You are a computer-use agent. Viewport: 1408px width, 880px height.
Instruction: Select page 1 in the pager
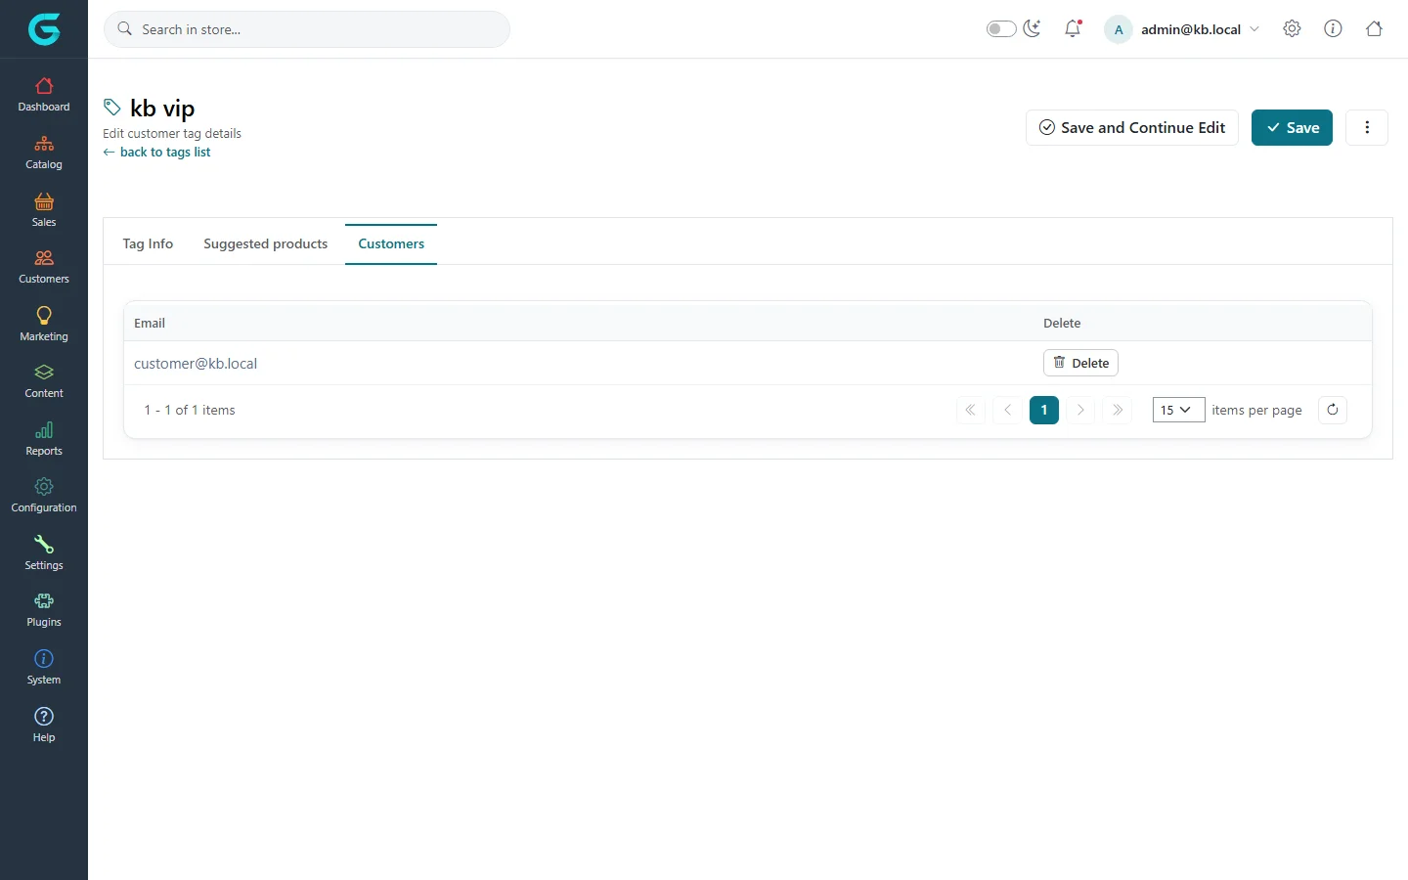click(x=1044, y=410)
